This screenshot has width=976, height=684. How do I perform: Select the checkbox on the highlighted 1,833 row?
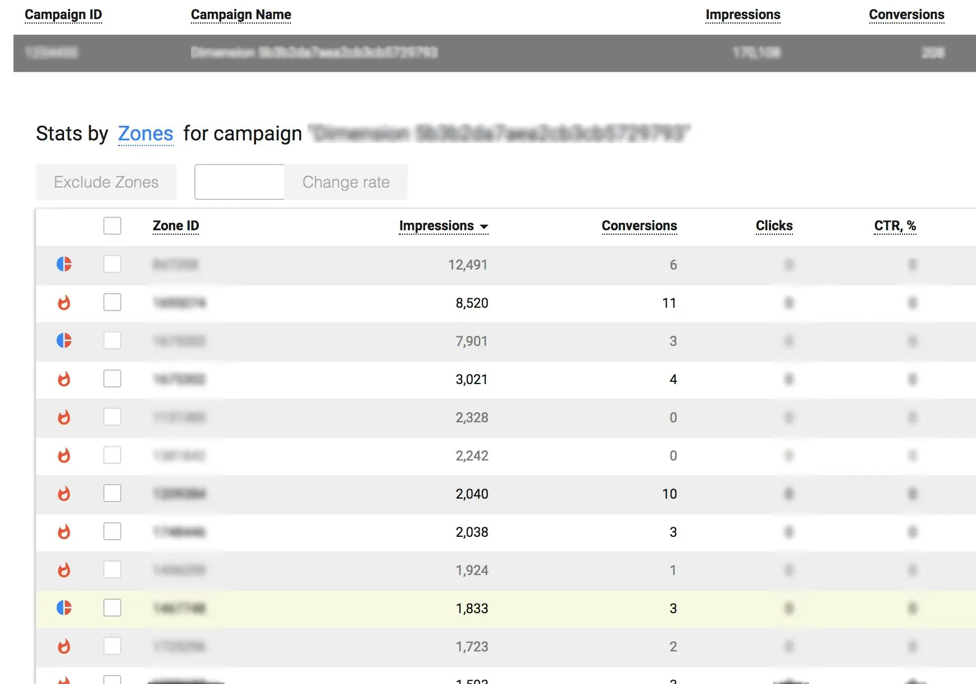pyautogui.click(x=112, y=608)
